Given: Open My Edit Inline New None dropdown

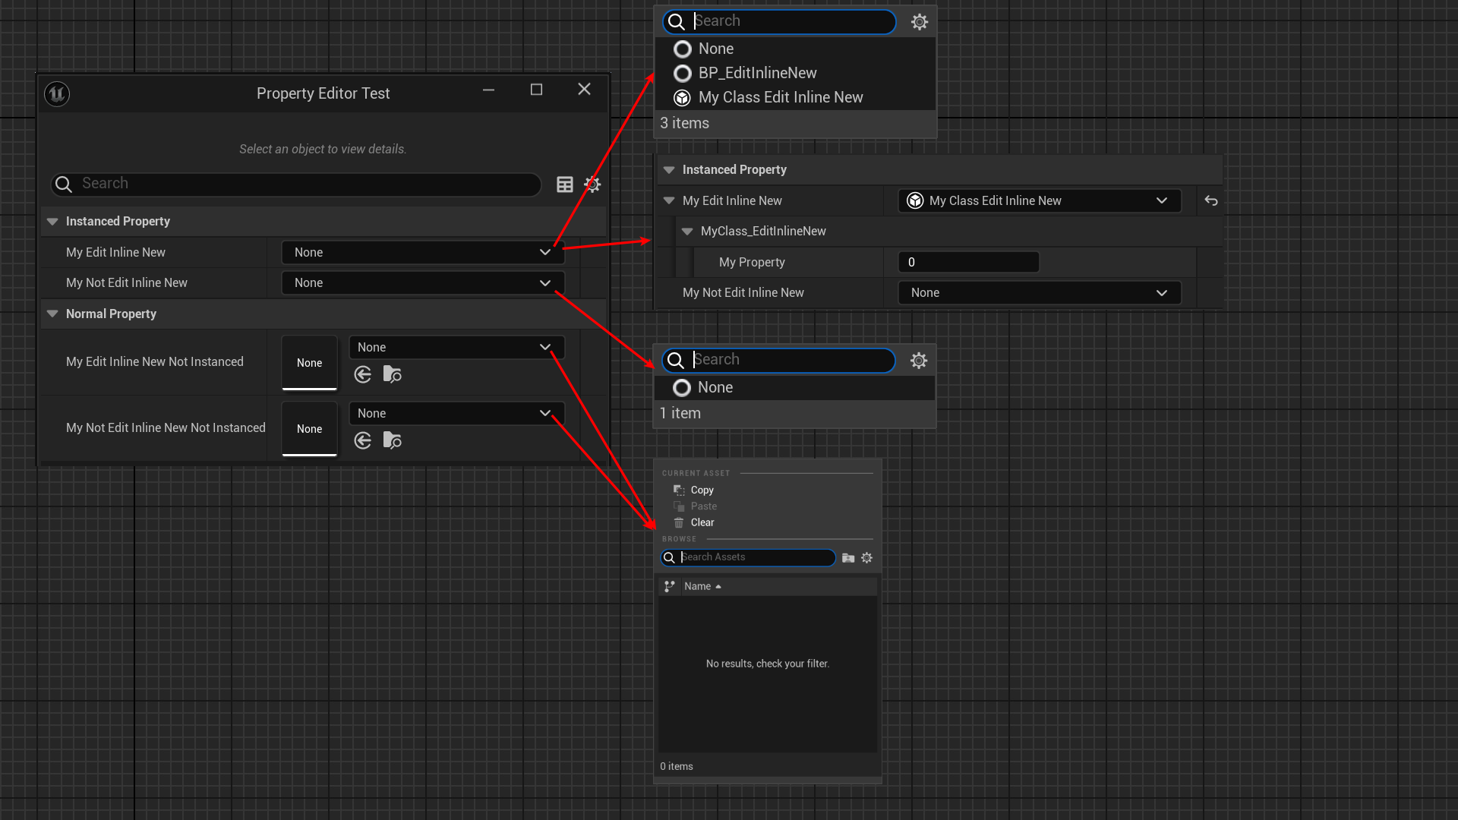Looking at the screenshot, I should click(x=422, y=252).
